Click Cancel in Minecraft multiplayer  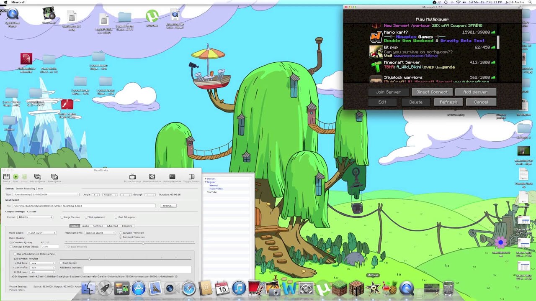481,102
